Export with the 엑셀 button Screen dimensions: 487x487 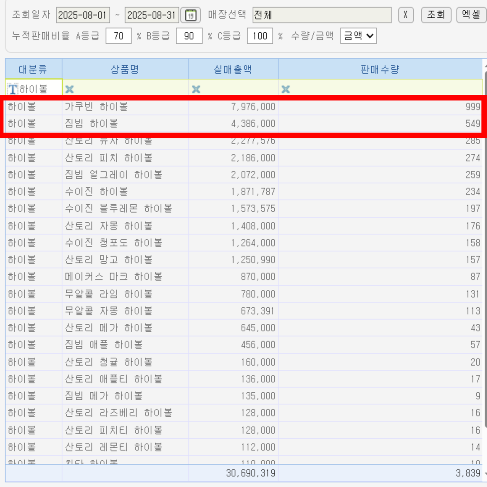[x=471, y=15]
